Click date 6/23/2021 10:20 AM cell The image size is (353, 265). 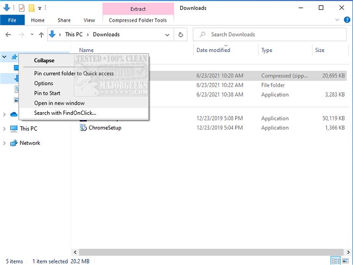pyautogui.click(x=220, y=76)
